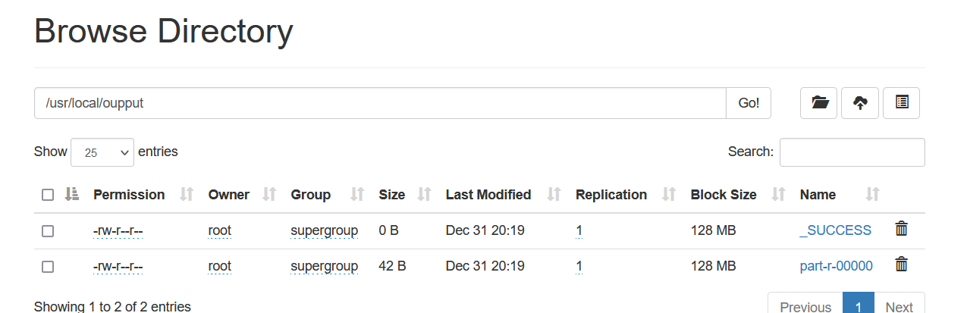Open the Show entries dropdown
This screenshot has height=313, width=967.
point(102,152)
